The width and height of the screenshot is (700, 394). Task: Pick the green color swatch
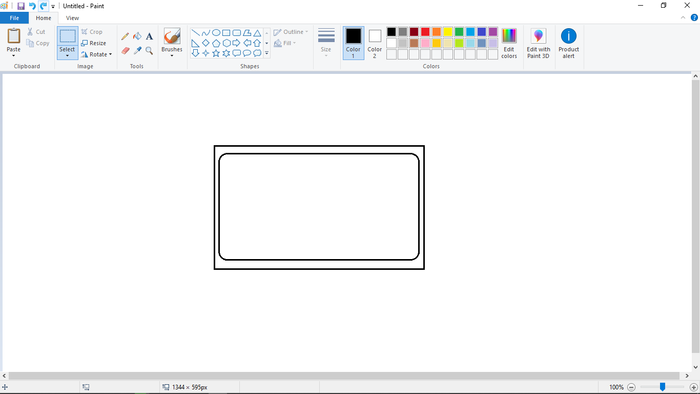click(x=459, y=32)
